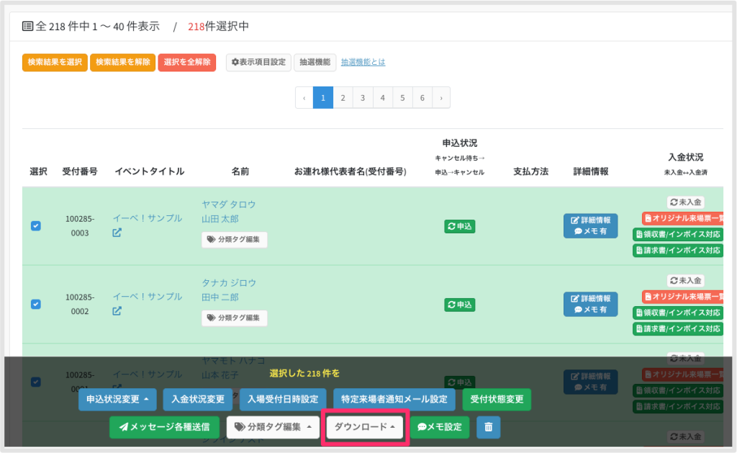
Task: Toggle 未入金 refresh status for タナカ ジロウ
Action: [685, 280]
